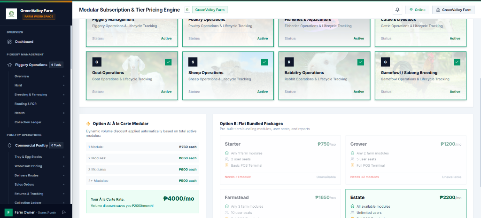Click the 3 Modules ₱600 each row
Viewport: 481px width, 218px height.
pos(142,170)
